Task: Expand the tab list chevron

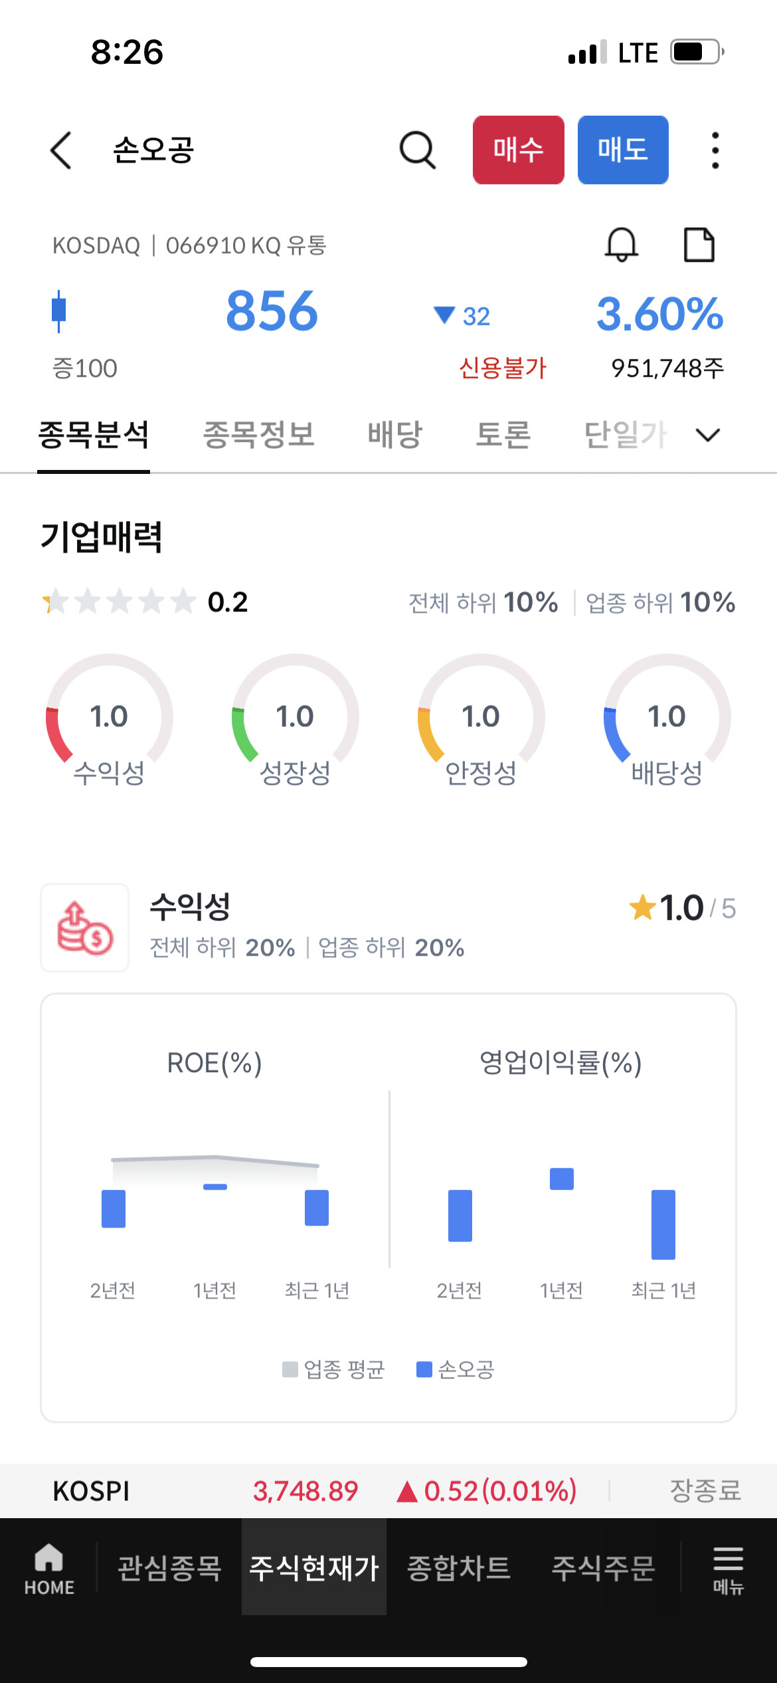Action: click(x=708, y=435)
